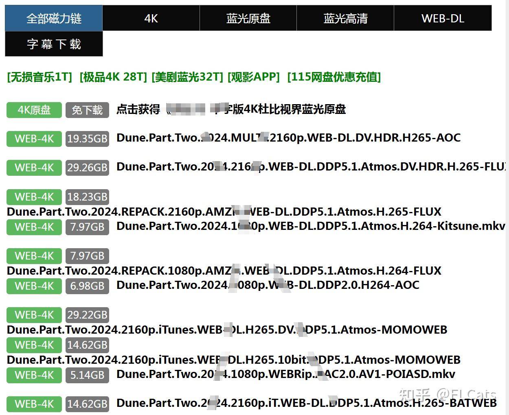Screen dimensions: 509x415
Task: Open the WEB-DL.DV.HDR.H265-AOC release link
Action: click(288, 138)
